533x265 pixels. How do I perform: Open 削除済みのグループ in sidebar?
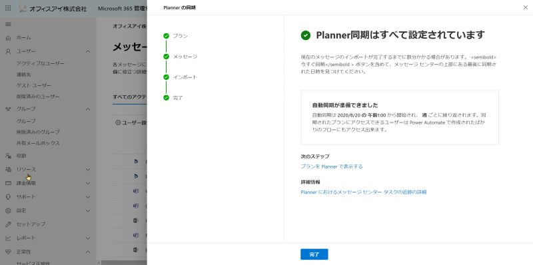(x=38, y=132)
